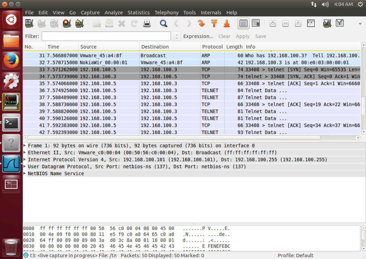The image size is (366, 259).
Task: Open display filters dialog icon
Action: click(340, 23)
